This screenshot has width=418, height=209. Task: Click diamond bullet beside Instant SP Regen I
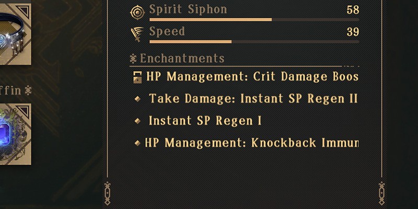(x=137, y=121)
